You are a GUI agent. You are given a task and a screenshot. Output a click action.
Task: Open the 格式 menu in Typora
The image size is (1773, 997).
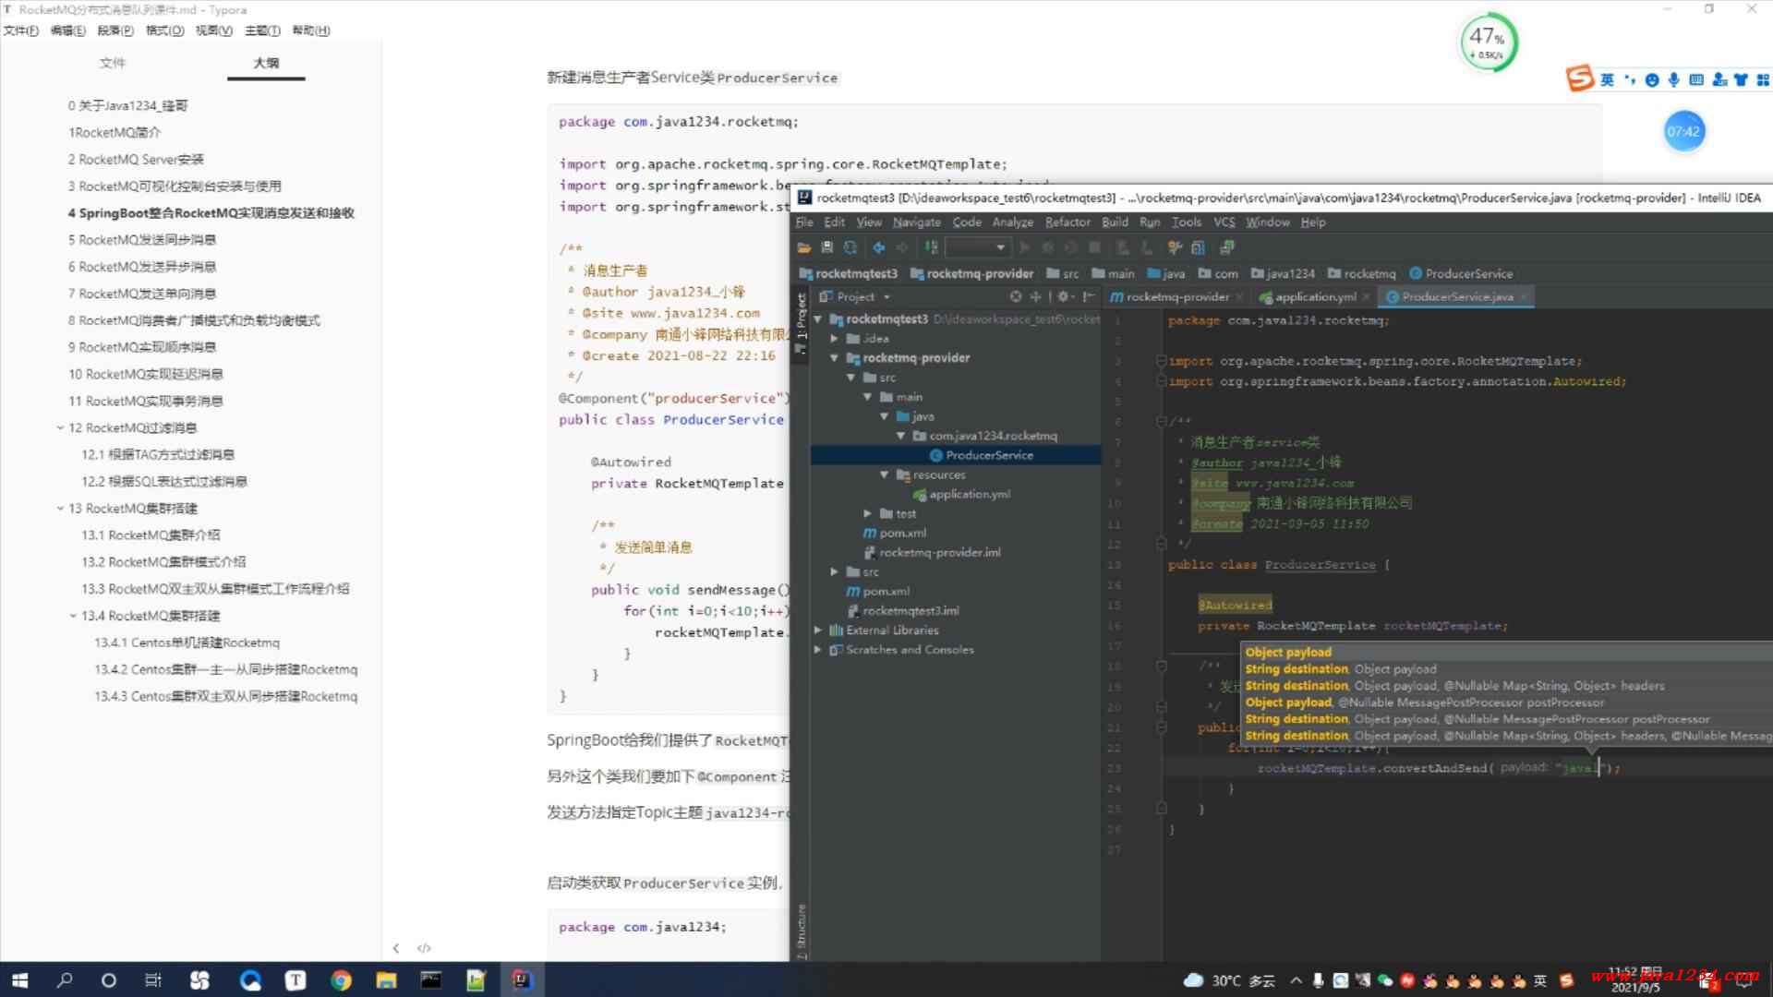coord(164,30)
